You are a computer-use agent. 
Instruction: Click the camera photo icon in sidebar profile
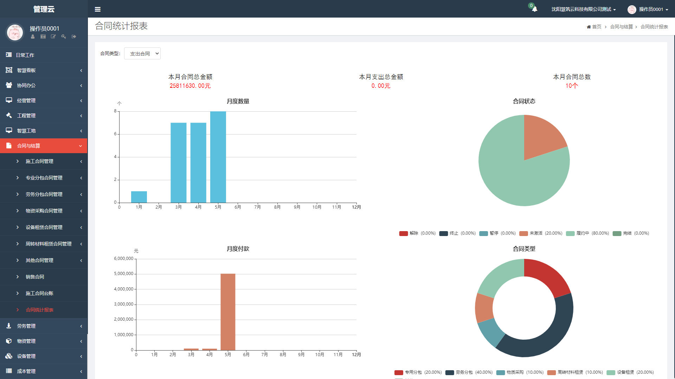[x=43, y=37]
